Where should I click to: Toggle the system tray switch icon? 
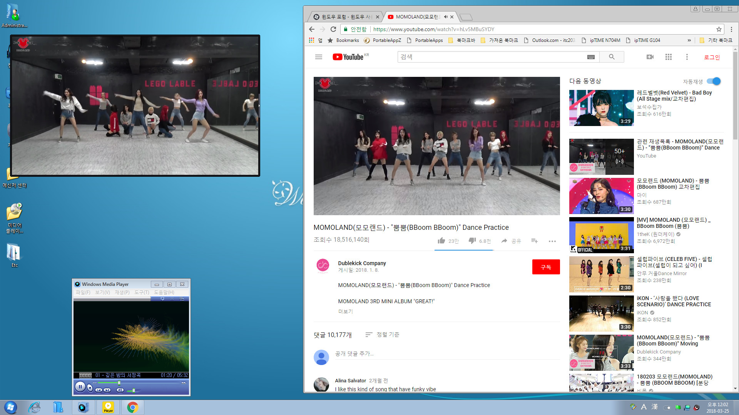pos(667,407)
